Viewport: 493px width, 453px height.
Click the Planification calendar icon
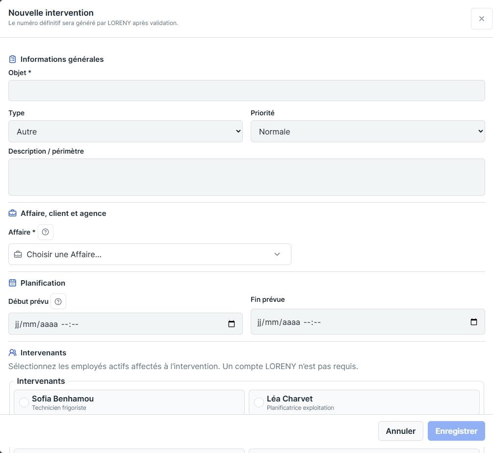point(13,283)
